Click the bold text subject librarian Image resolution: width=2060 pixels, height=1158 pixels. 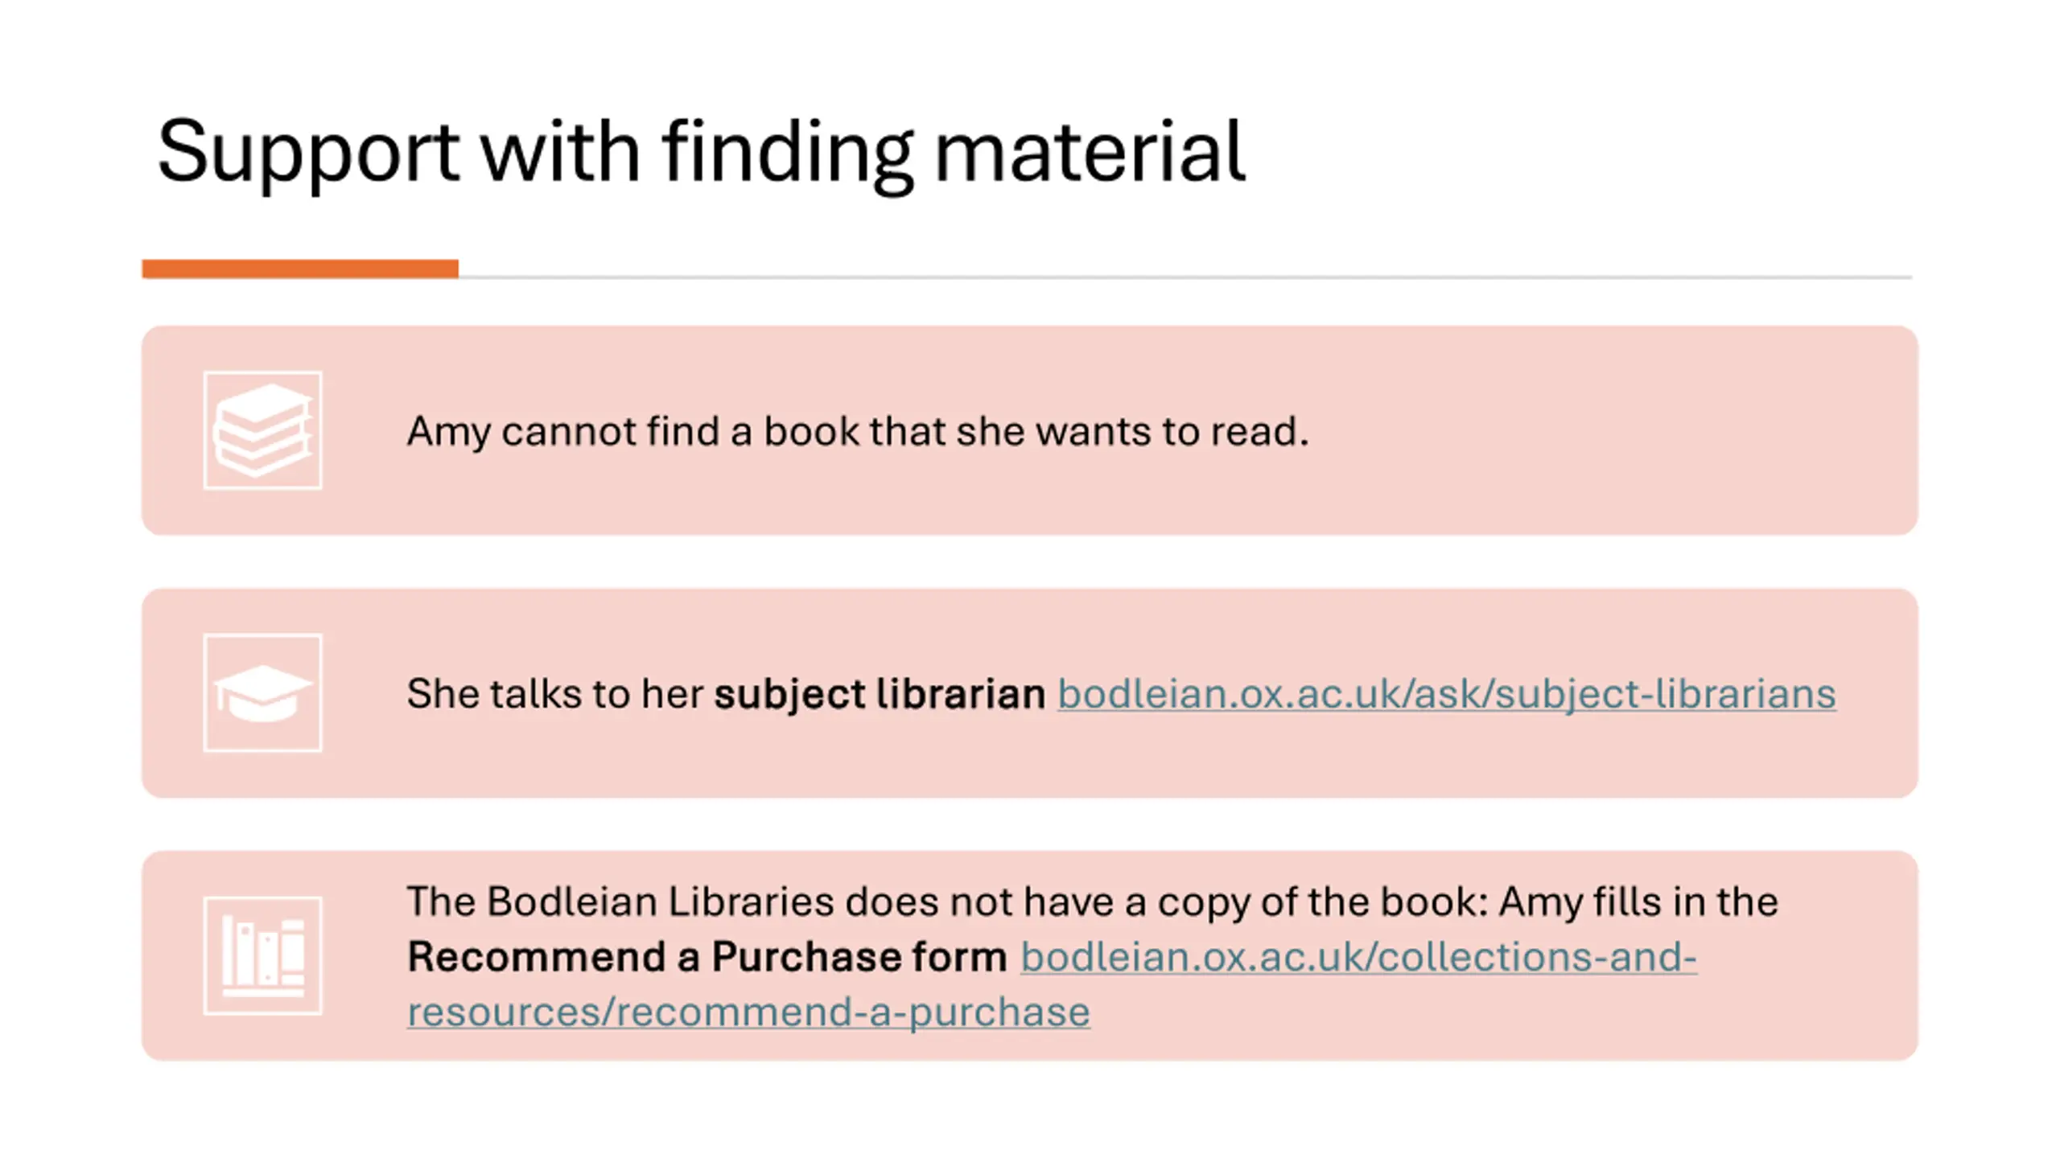[880, 694]
